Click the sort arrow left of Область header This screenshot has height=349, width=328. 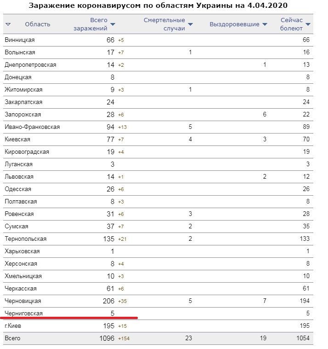[8, 24]
